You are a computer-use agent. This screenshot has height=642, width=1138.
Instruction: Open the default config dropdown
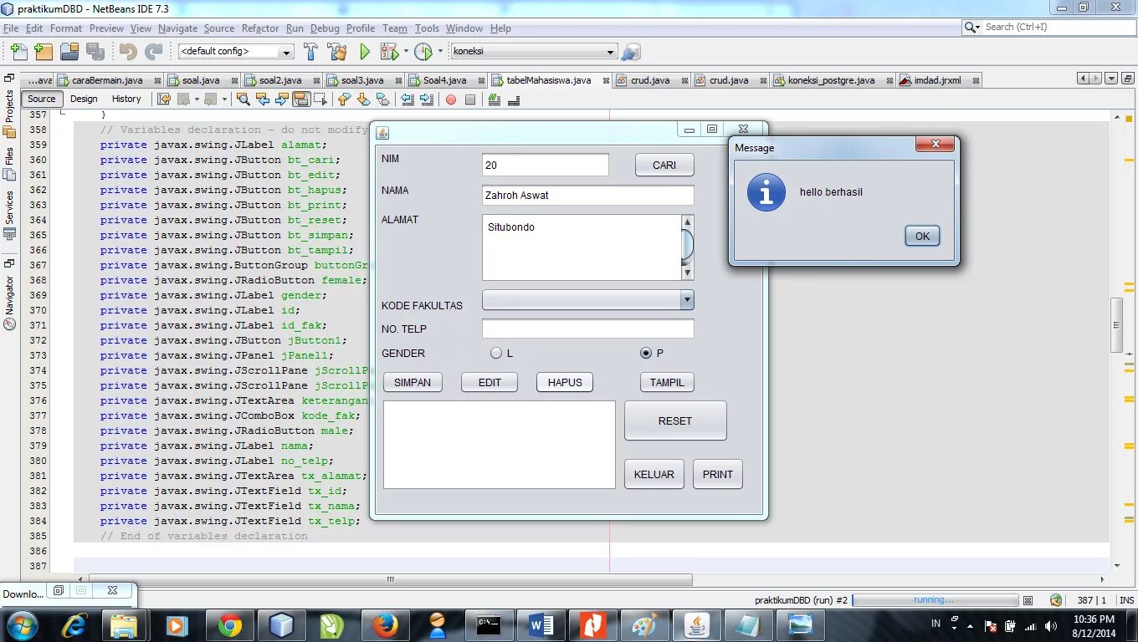click(236, 51)
